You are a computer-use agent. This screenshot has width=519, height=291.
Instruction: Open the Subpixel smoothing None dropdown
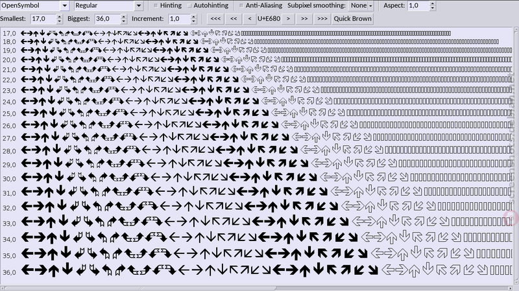click(x=361, y=5)
